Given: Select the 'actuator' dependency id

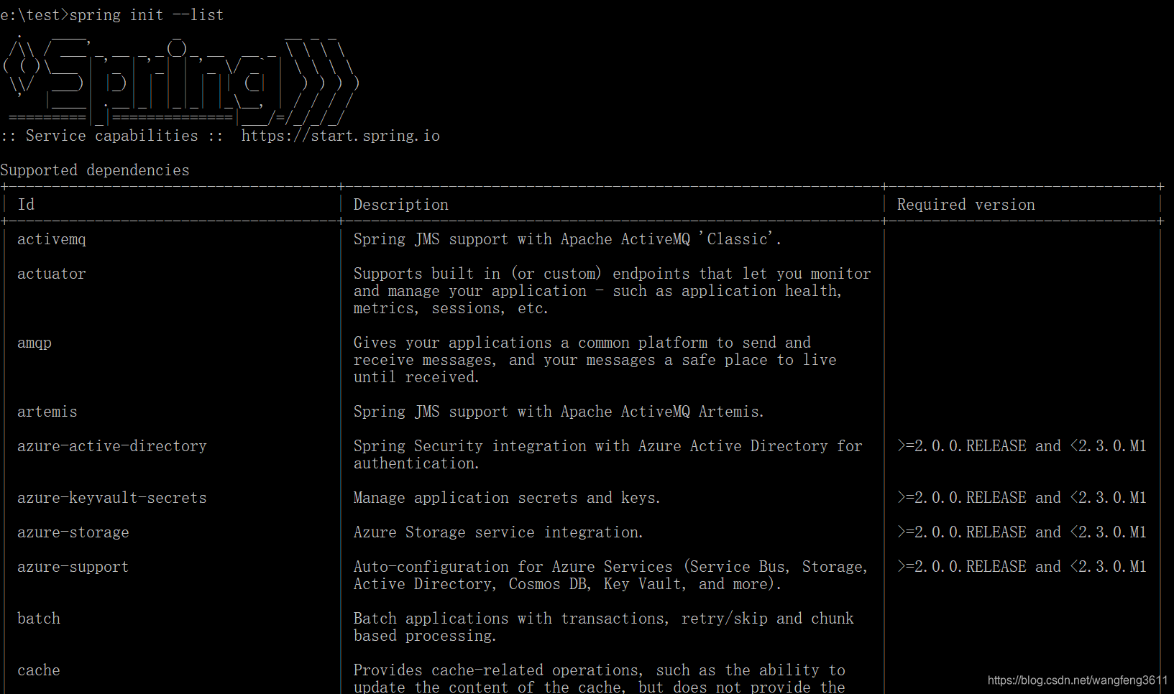Looking at the screenshot, I should [52, 274].
